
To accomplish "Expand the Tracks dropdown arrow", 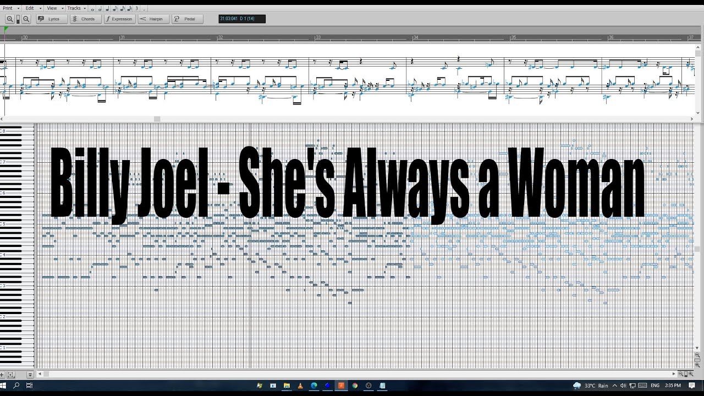I will 85,8.
